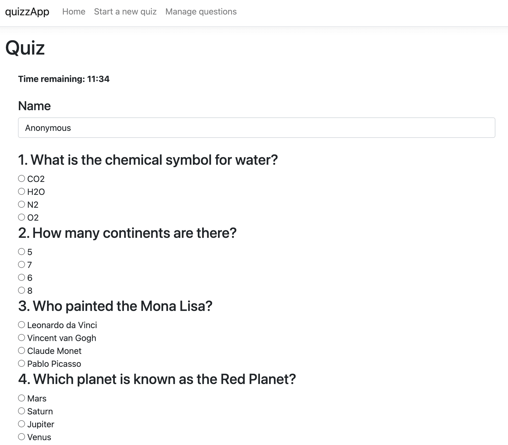Open Manage questions page
The height and width of the screenshot is (445, 508).
(201, 12)
